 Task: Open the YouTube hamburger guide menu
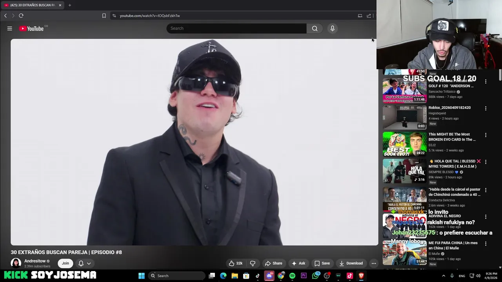[10, 29]
